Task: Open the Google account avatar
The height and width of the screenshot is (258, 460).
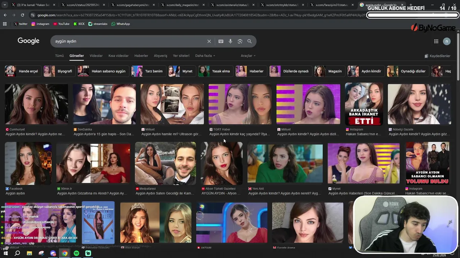Action: pyautogui.click(x=447, y=41)
